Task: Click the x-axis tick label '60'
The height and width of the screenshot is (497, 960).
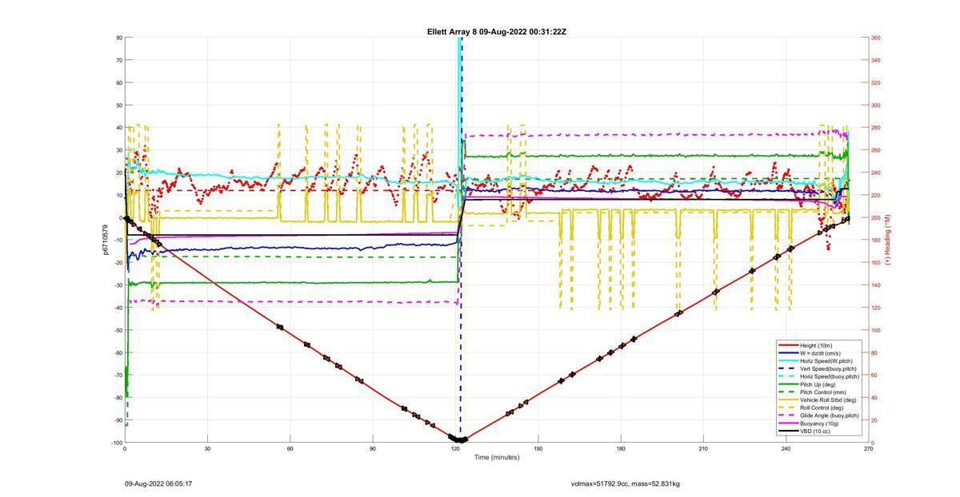Action: coord(290,449)
